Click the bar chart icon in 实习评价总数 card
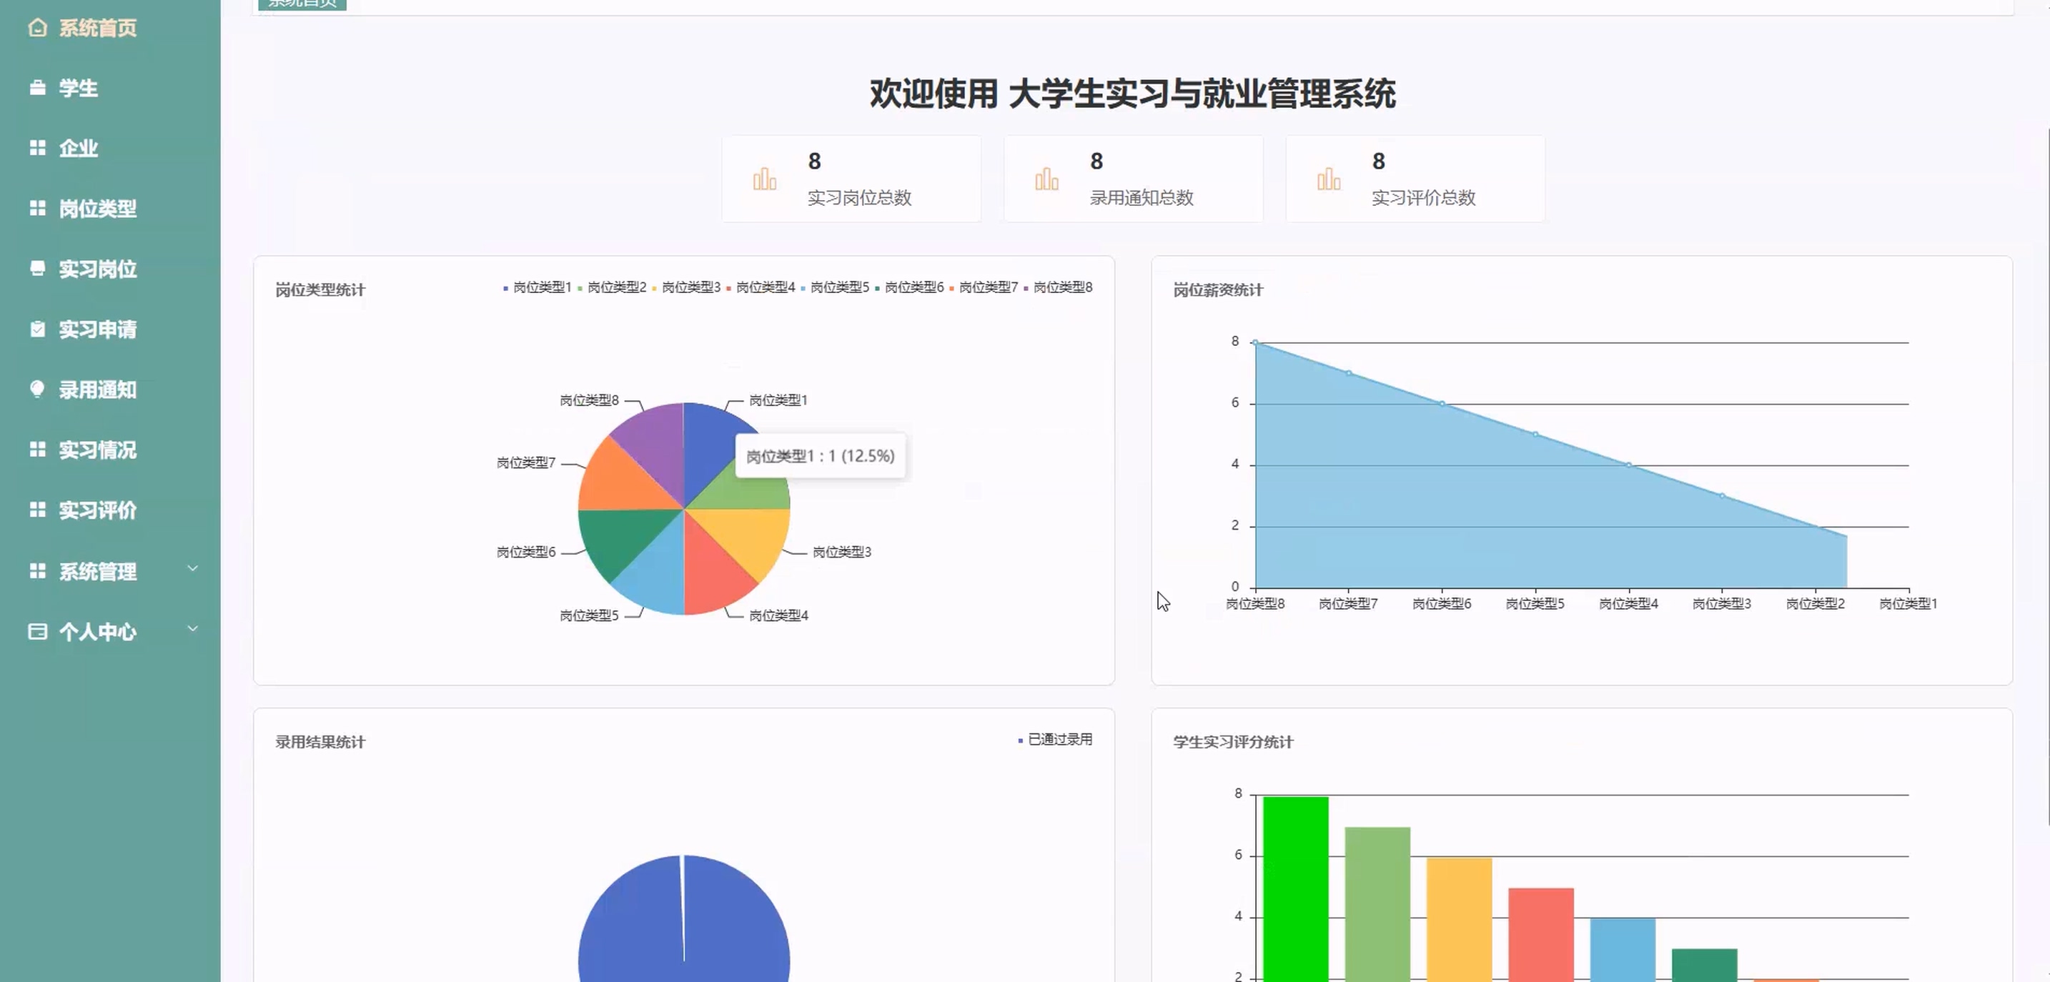 pos(1328,179)
